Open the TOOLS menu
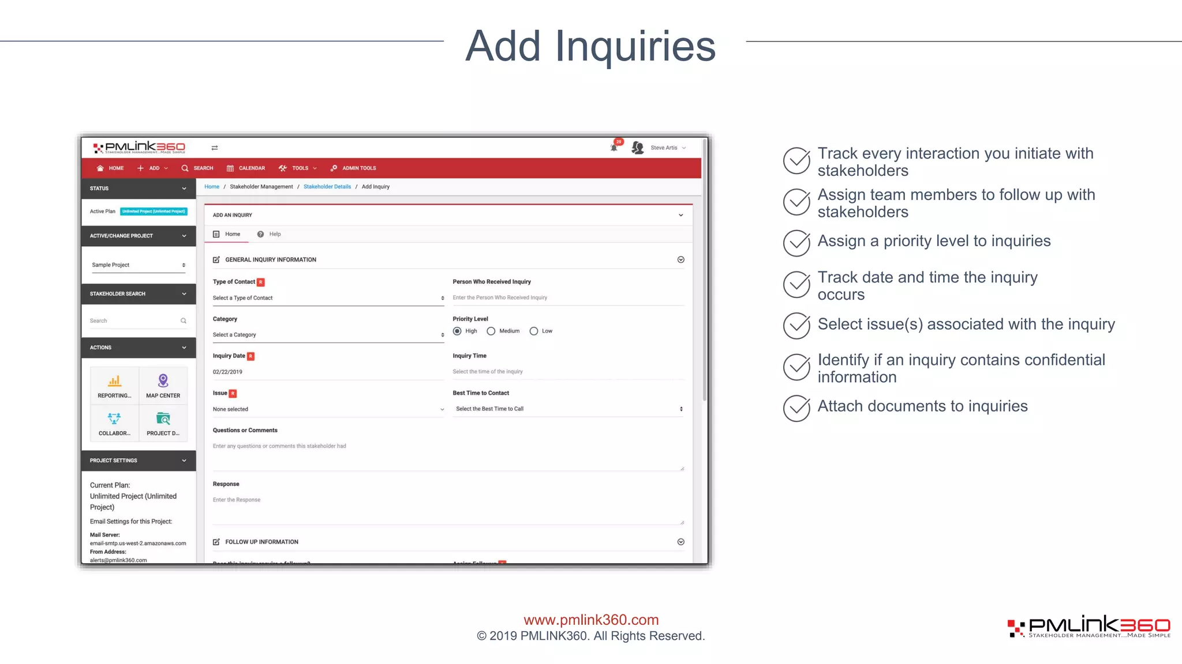Viewport: 1182px width, 664px height. tap(298, 168)
